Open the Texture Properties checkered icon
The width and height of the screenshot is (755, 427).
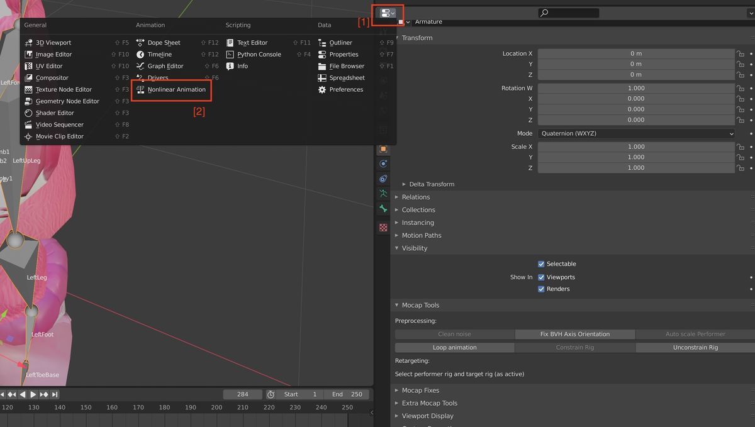pos(383,226)
